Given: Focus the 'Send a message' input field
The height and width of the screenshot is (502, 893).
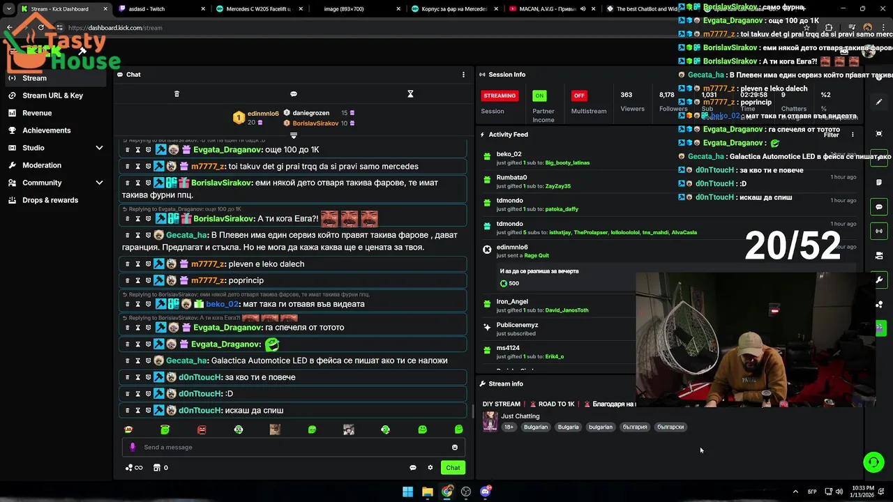Looking at the screenshot, I should tap(293, 448).
